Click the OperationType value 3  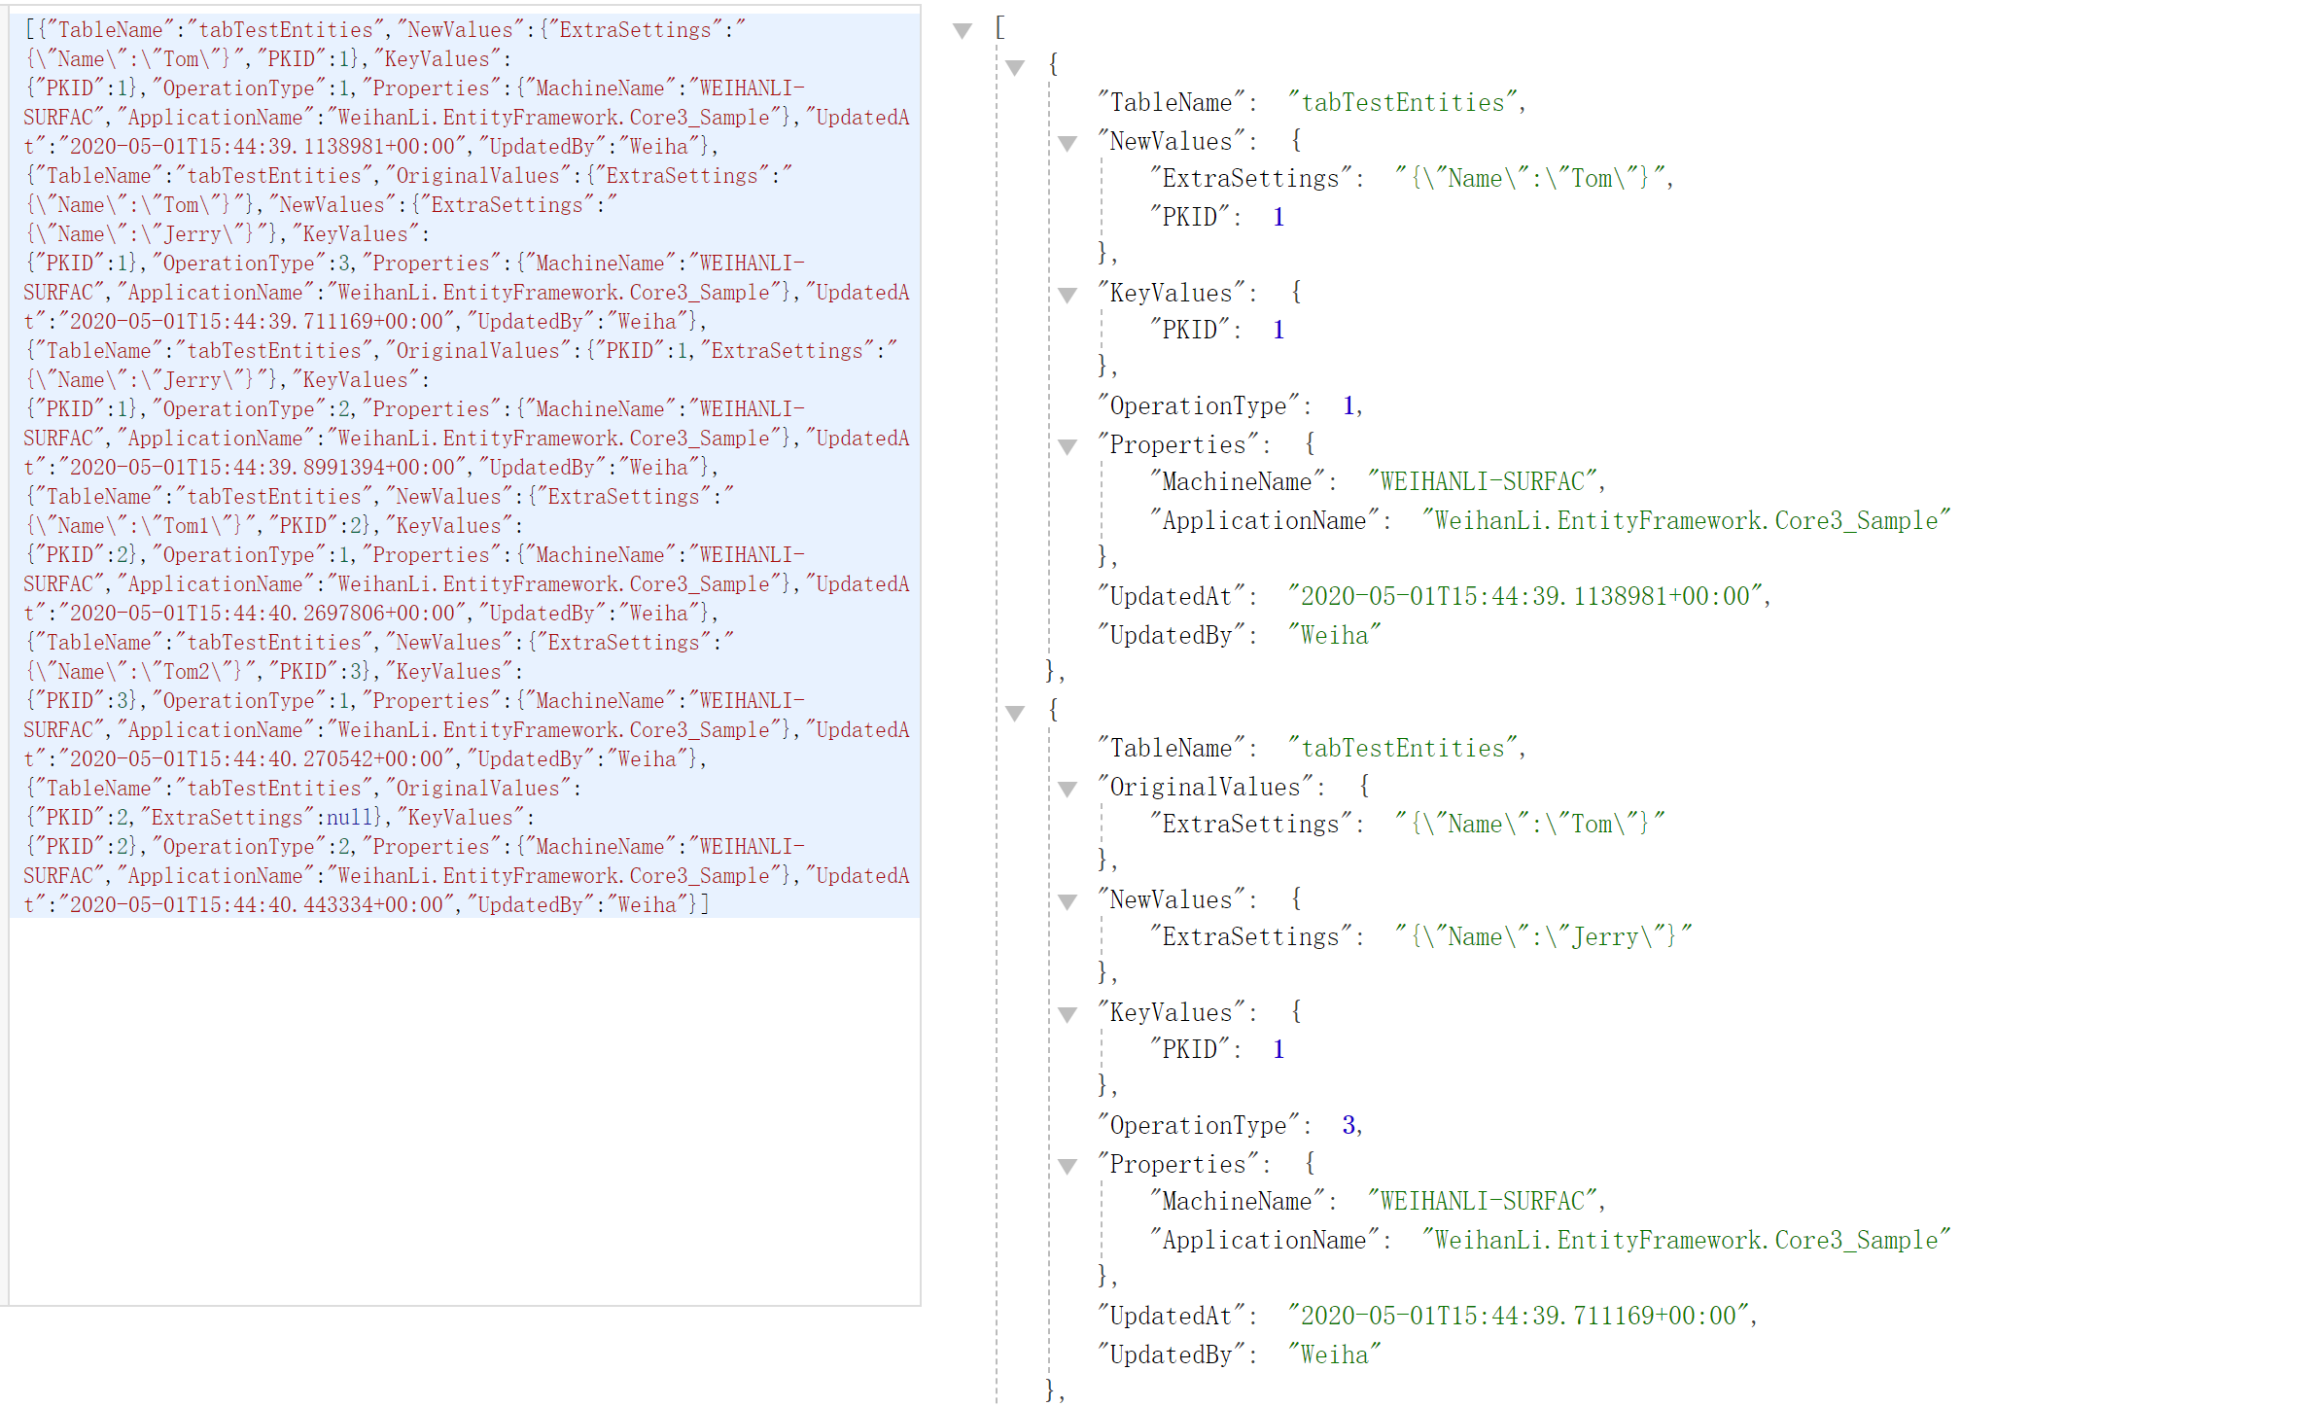(x=1348, y=1125)
